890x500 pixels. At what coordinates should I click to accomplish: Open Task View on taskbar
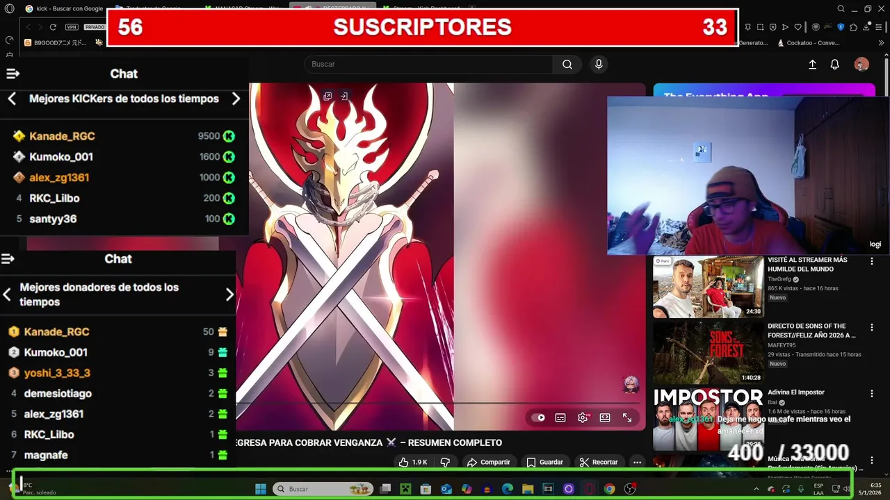(x=385, y=489)
